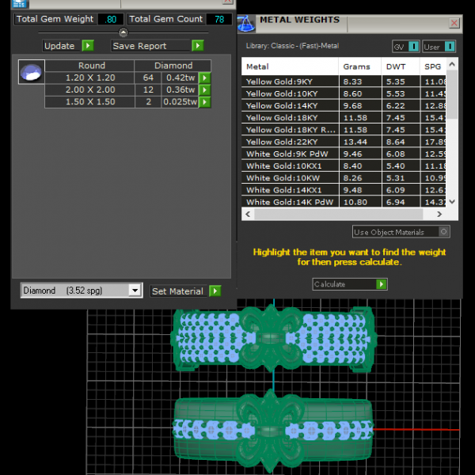Click the green arrow next to Set Material
The width and height of the screenshot is (475, 475).
coord(215,291)
